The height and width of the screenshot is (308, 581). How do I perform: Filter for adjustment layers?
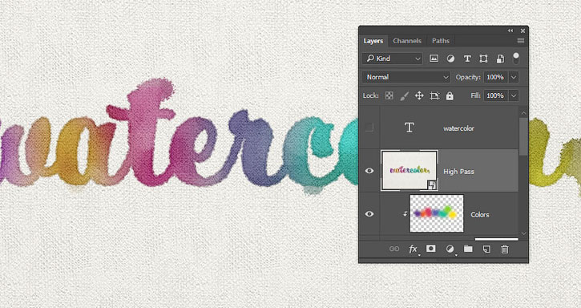(x=450, y=59)
